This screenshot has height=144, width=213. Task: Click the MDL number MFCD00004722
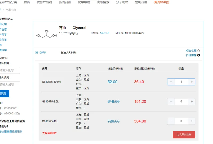tap(134, 33)
